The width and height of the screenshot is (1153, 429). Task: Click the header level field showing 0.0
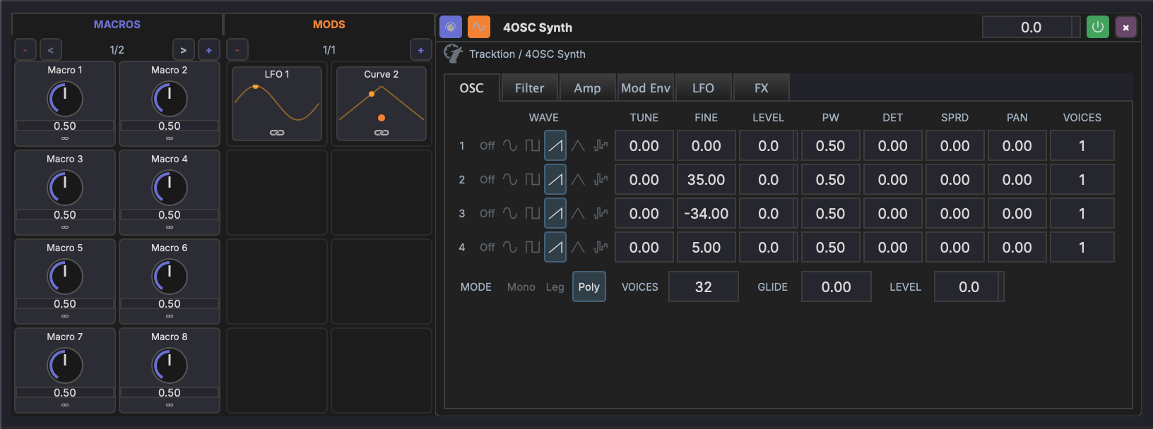pos(1031,27)
